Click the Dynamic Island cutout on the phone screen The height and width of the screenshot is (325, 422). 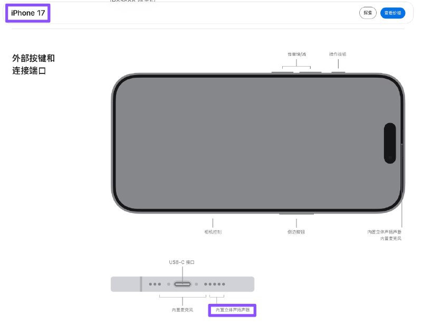(x=391, y=144)
